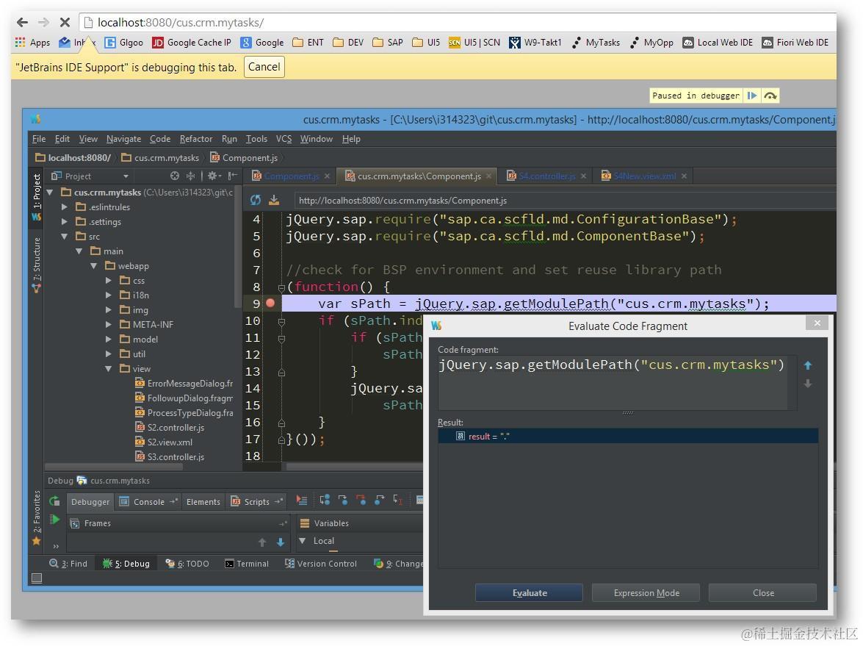863x646 pixels.
Task: Close the first Component.js editor tab
Action: coord(328,176)
